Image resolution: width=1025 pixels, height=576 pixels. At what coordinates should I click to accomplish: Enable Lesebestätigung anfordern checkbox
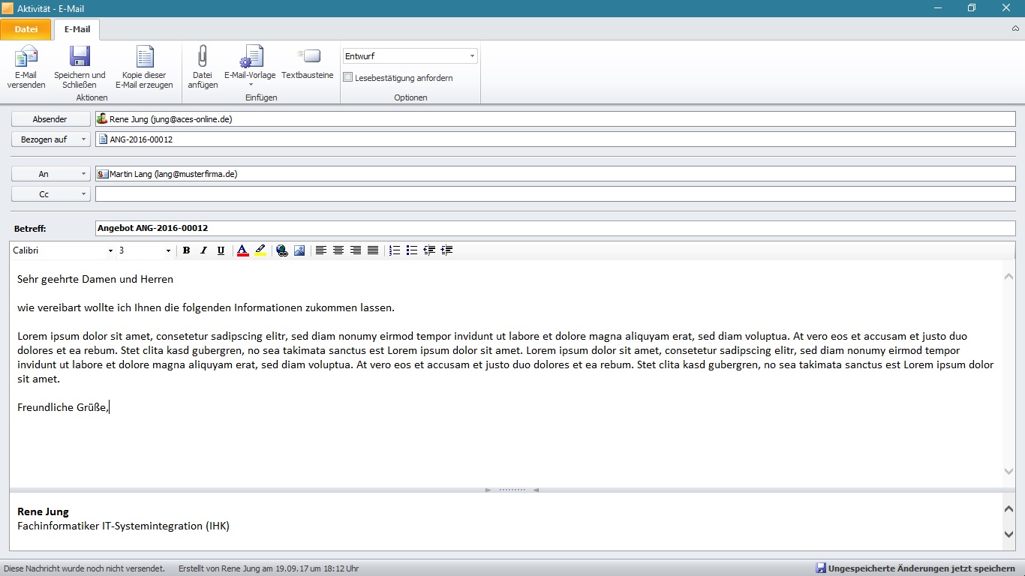pyautogui.click(x=348, y=77)
